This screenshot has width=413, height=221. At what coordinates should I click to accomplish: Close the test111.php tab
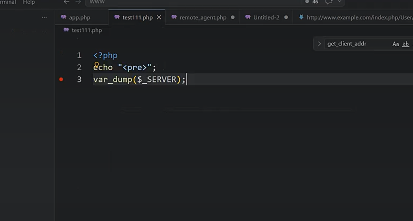coord(159,17)
